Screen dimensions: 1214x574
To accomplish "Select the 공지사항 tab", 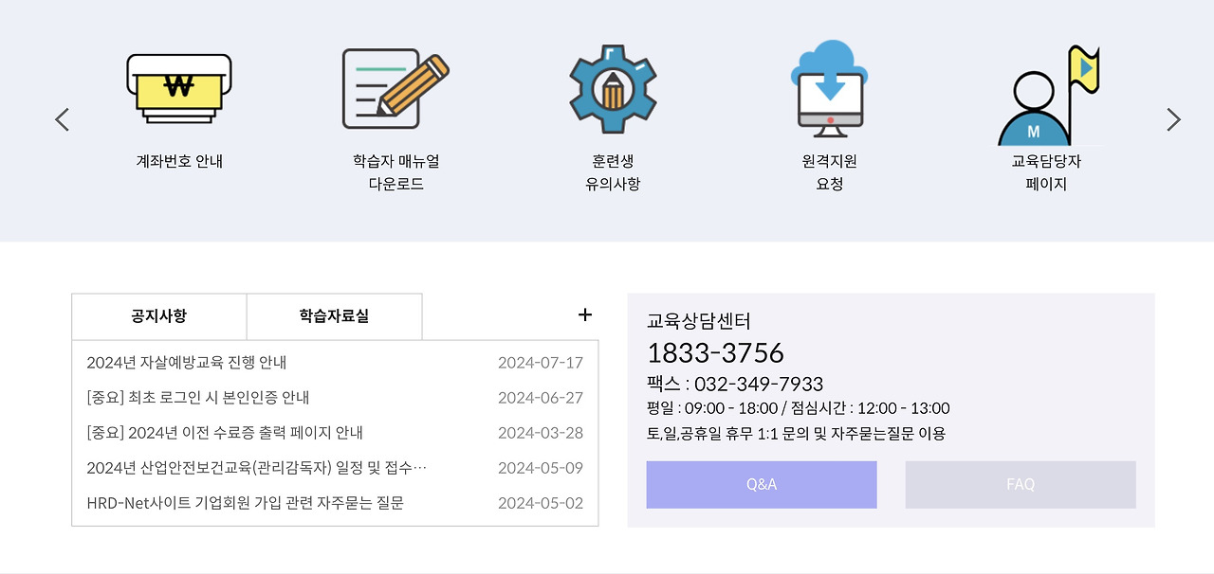I will (158, 316).
